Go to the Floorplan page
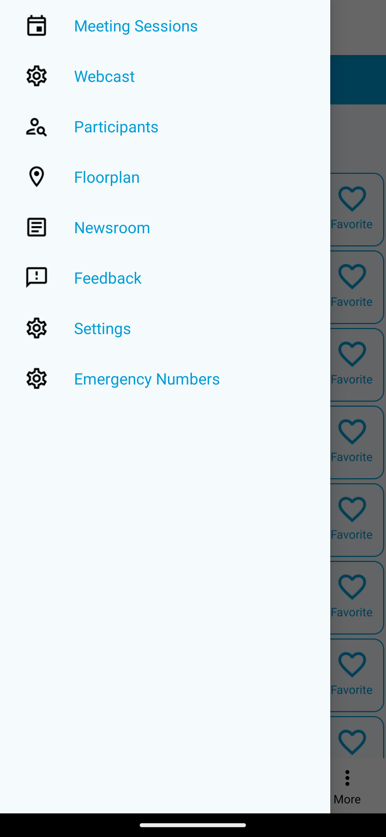 click(107, 177)
